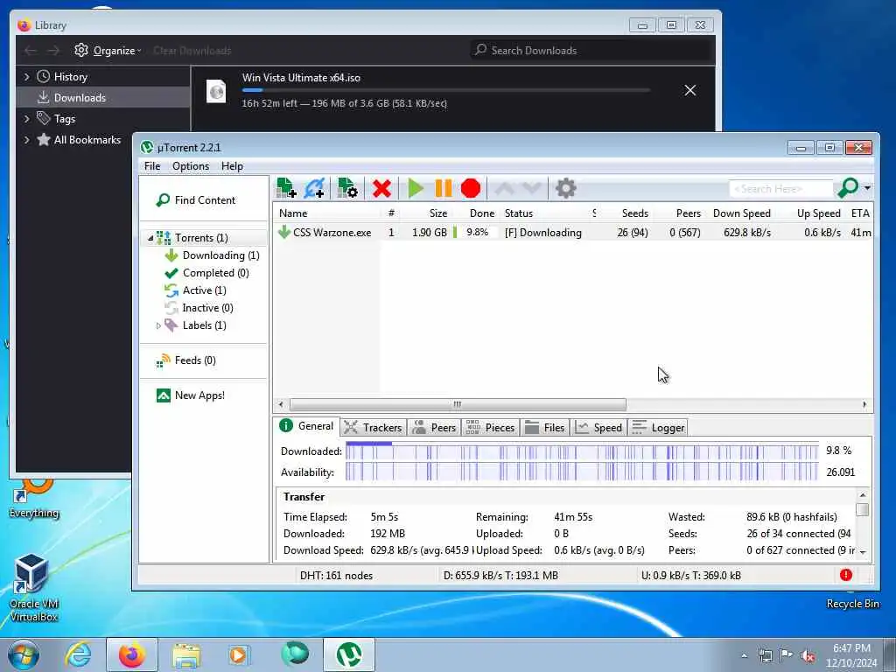Switch to the Speed tab

point(598,427)
